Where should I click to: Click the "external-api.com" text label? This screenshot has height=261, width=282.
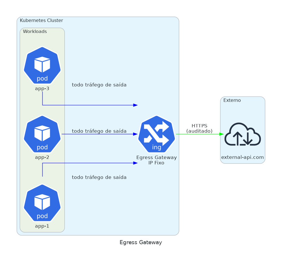242,157
